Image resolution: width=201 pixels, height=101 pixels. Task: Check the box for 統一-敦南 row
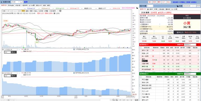140,56
